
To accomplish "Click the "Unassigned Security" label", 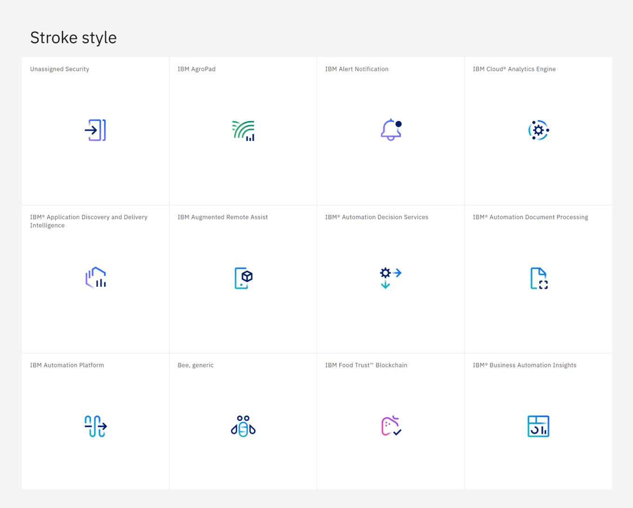I will pyautogui.click(x=60, y=69).
